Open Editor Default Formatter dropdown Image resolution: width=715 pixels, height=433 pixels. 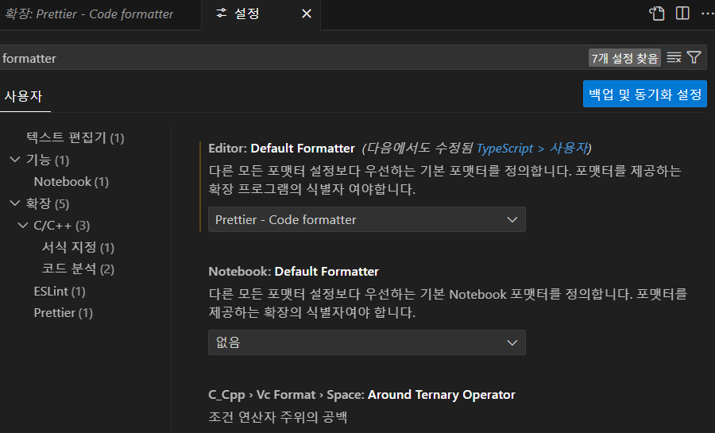(x=366, y=219)
